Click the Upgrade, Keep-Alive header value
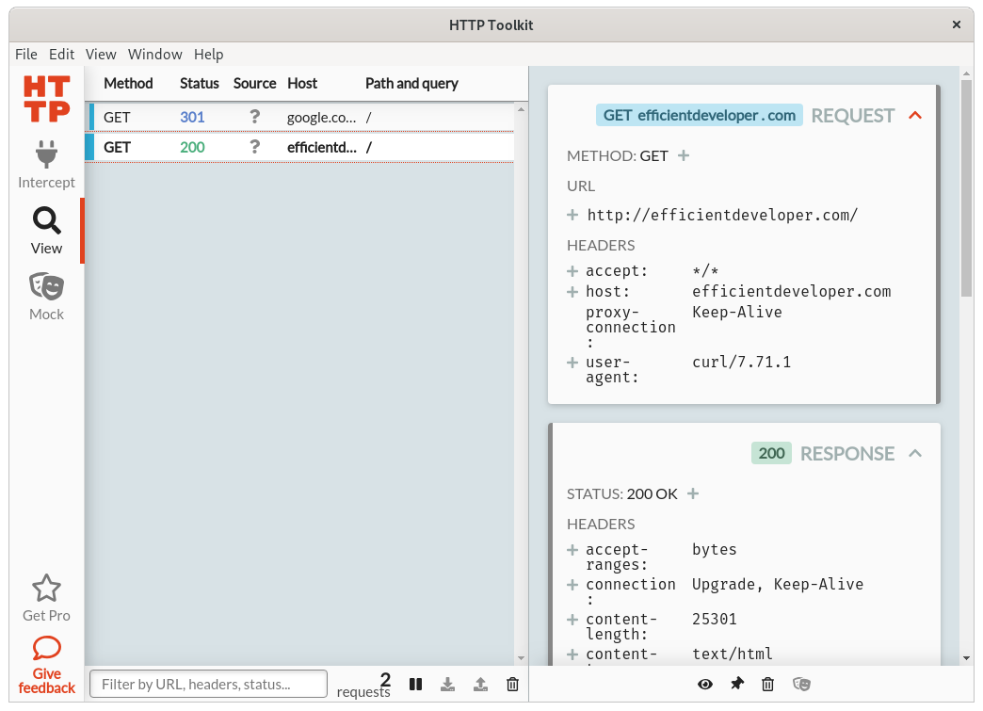Screen dimensions: 983x711 778,585
